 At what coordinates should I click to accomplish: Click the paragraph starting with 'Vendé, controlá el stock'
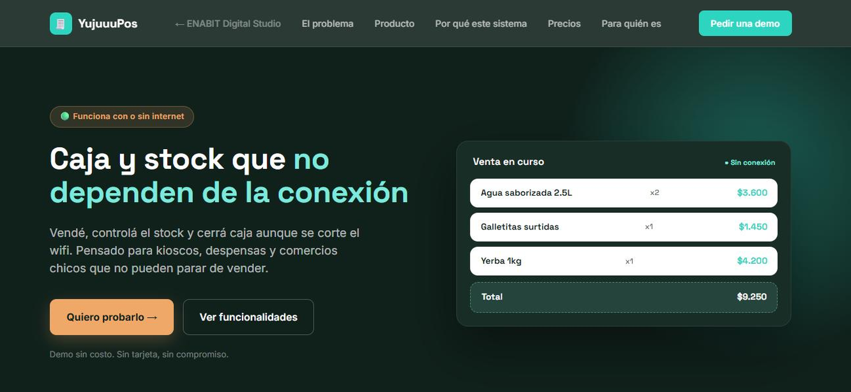pyautogui.click(x=205, y=250)
